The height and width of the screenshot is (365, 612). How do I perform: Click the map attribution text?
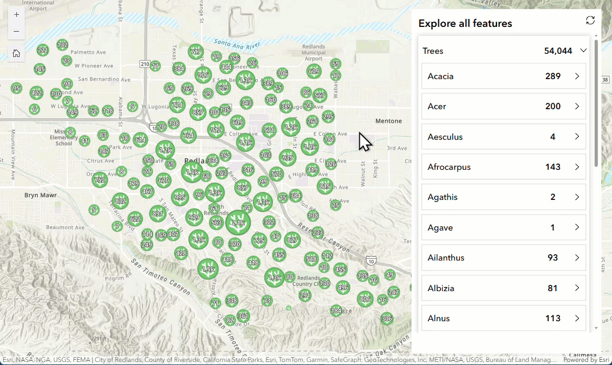click(x=280, y=360)
